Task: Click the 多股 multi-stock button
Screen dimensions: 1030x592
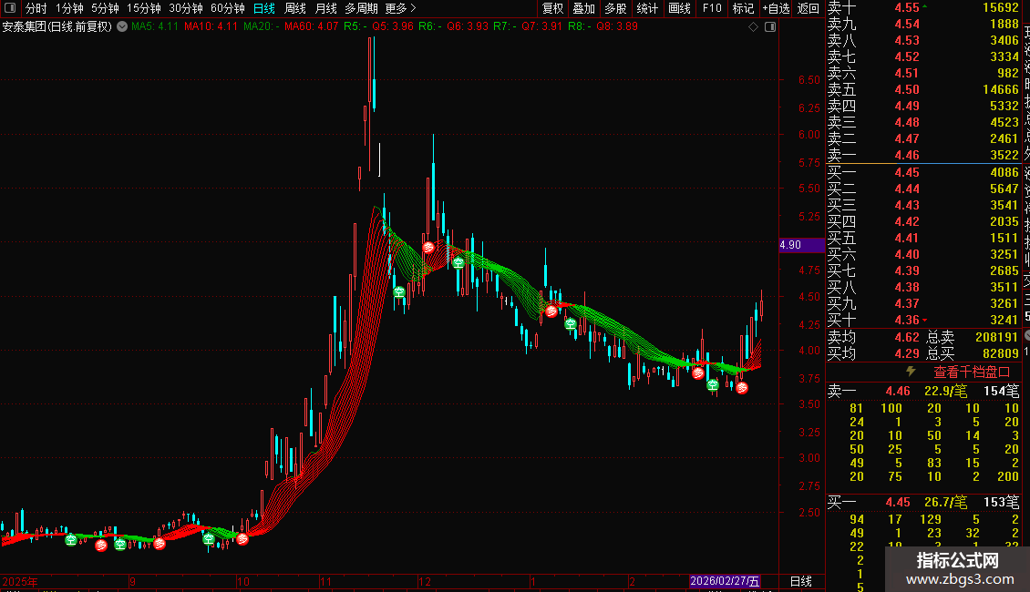Action: pyautogui.click(x=615, y=8)
